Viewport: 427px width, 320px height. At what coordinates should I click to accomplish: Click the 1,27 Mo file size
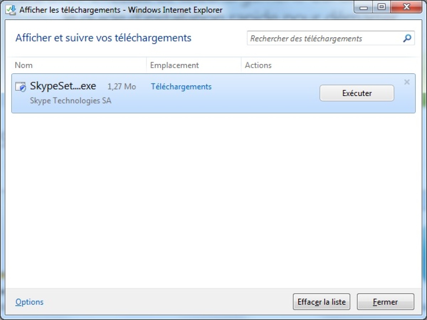click(122, 87)
